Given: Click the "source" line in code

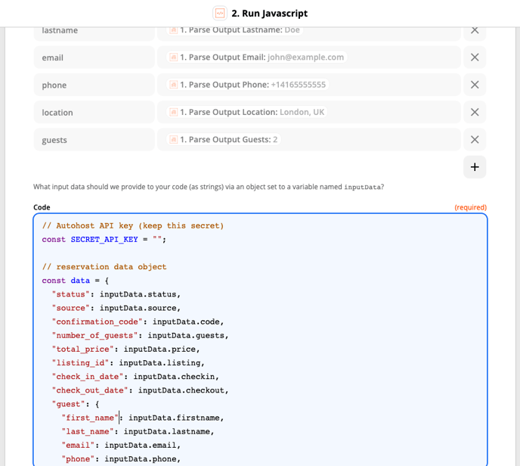Looking at the screenshot, I should click(116, 308).
